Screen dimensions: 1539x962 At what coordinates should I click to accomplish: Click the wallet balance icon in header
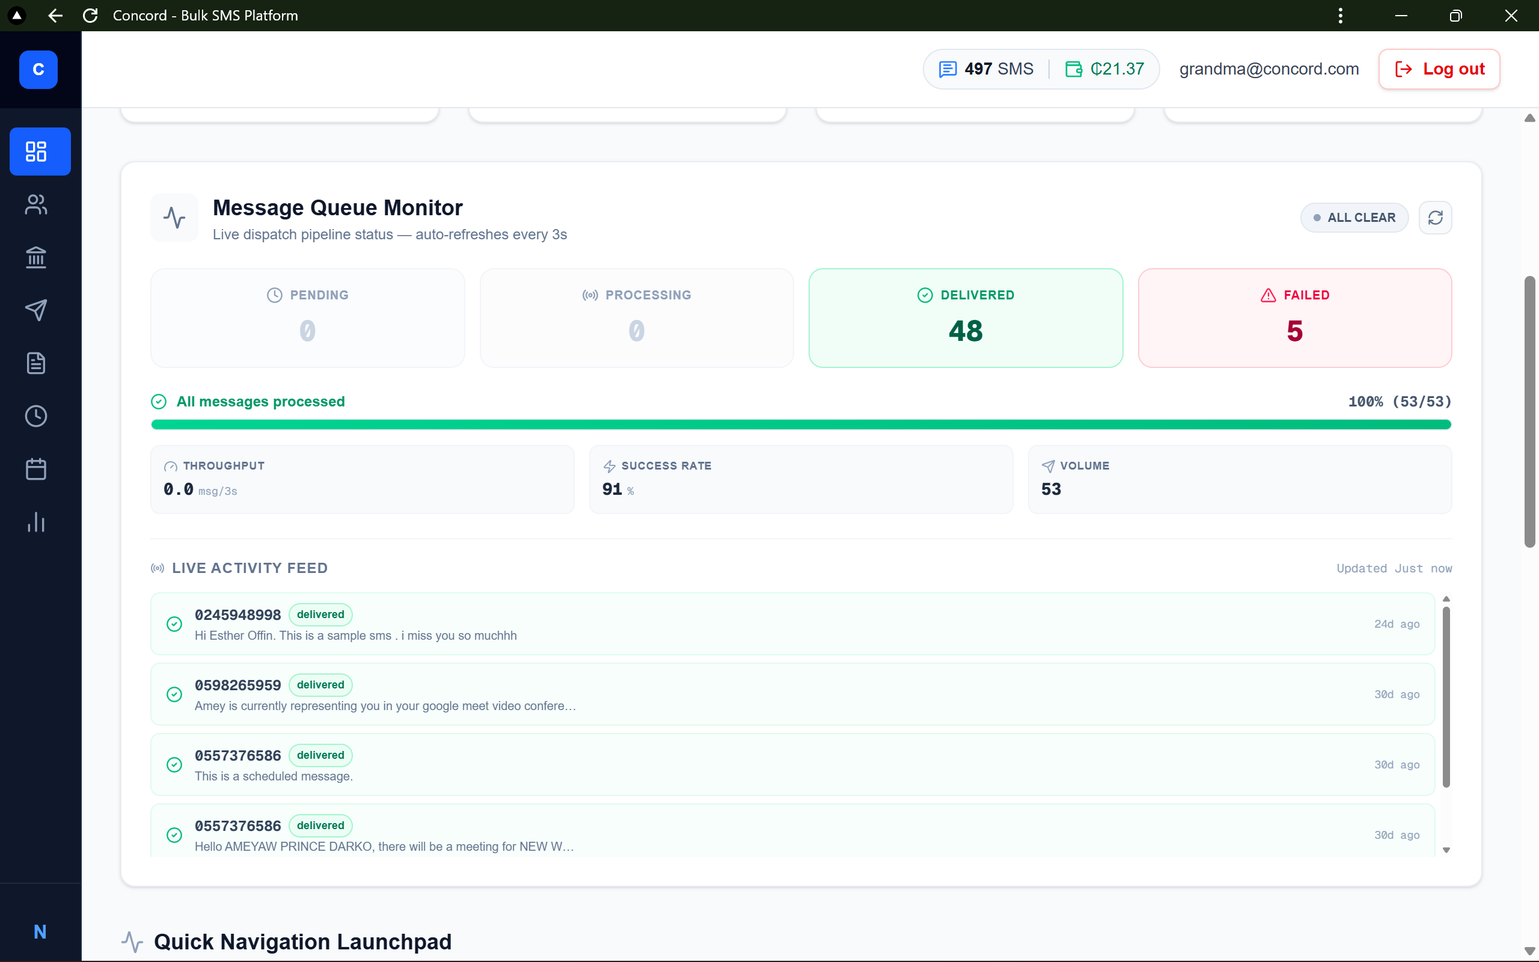[1074, 69]
